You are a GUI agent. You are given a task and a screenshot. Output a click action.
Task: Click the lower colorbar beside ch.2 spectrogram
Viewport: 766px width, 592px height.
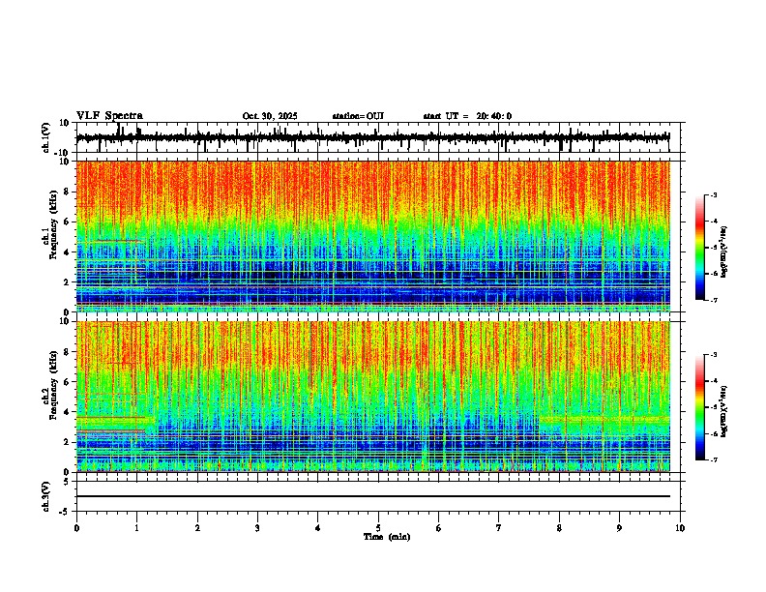click(x=700, y=407)
